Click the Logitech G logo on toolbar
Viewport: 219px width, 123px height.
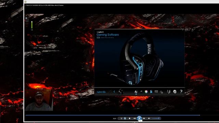pos(101,92)
